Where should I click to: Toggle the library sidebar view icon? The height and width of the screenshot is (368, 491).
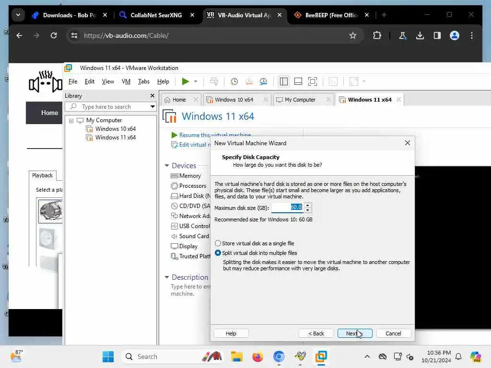coord(284,81)
